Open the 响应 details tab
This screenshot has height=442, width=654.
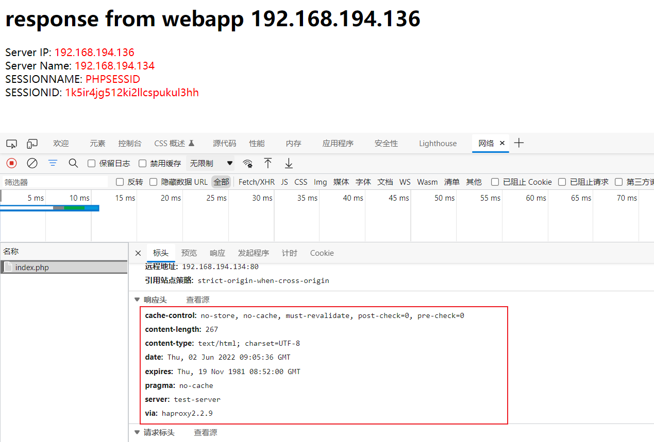click(217, 253)
